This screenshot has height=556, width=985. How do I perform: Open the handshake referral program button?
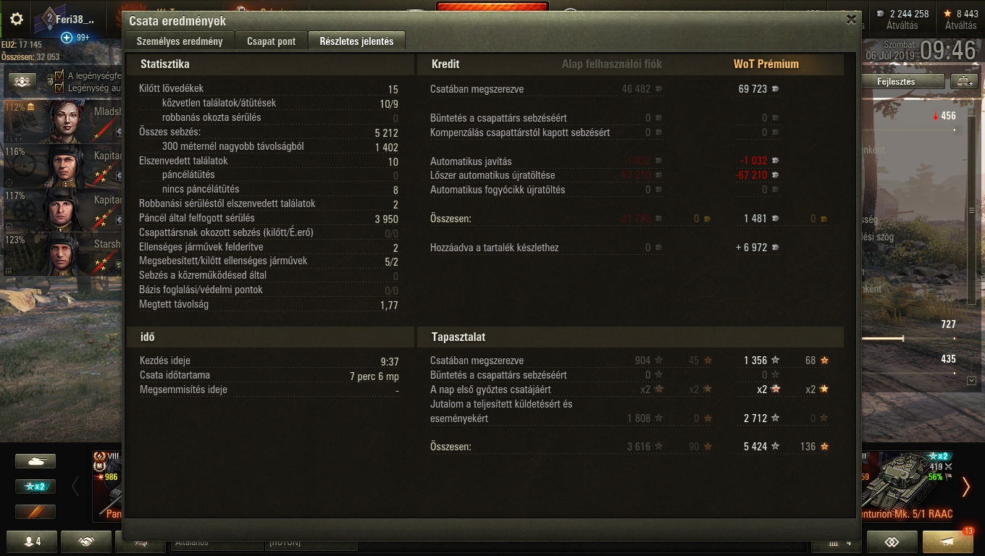86,542
